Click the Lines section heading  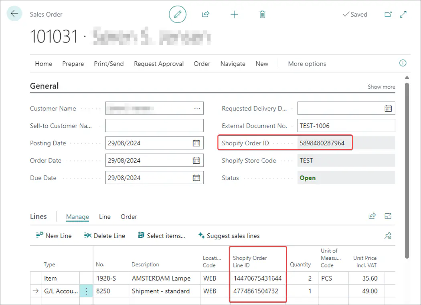click(x=38, y=216)
